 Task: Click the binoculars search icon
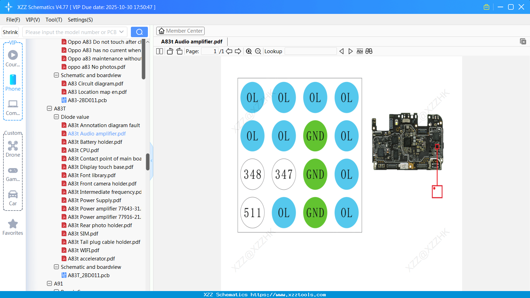pos(369,51)
